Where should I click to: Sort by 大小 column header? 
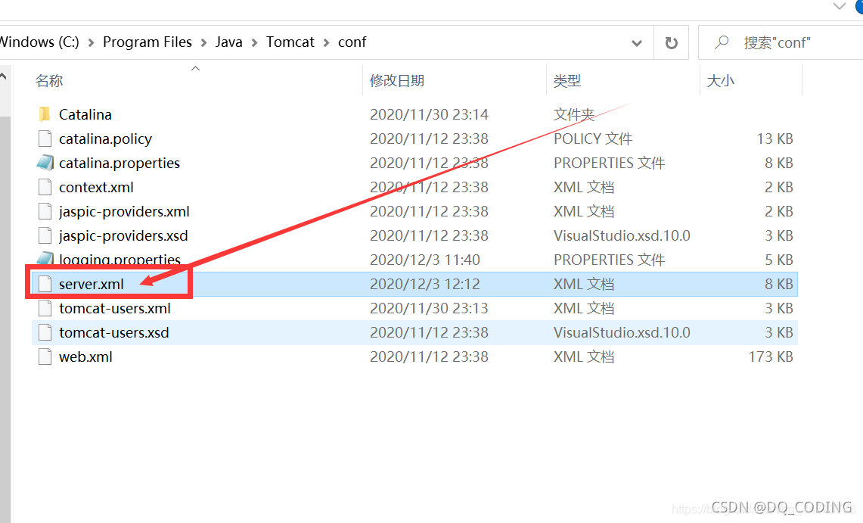tap(721, 81)
